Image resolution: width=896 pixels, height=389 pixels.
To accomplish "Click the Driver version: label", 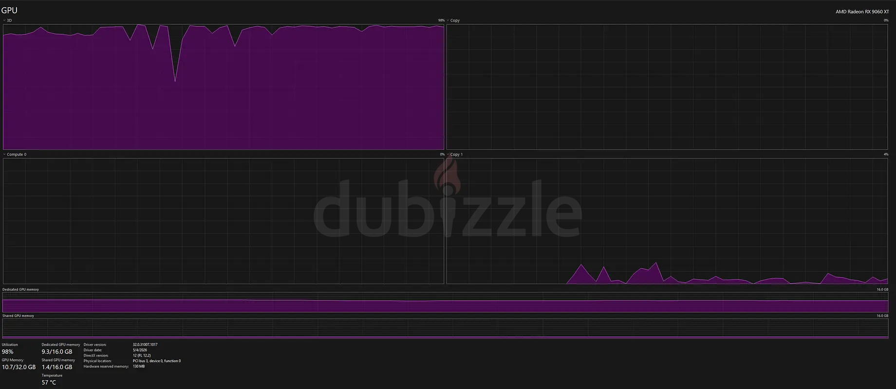I will click(95, 345).
